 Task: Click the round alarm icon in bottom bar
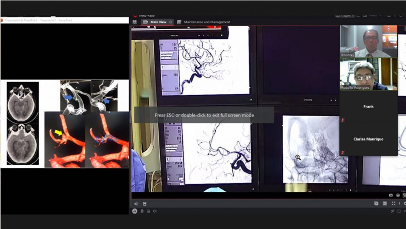coord(135,211)
